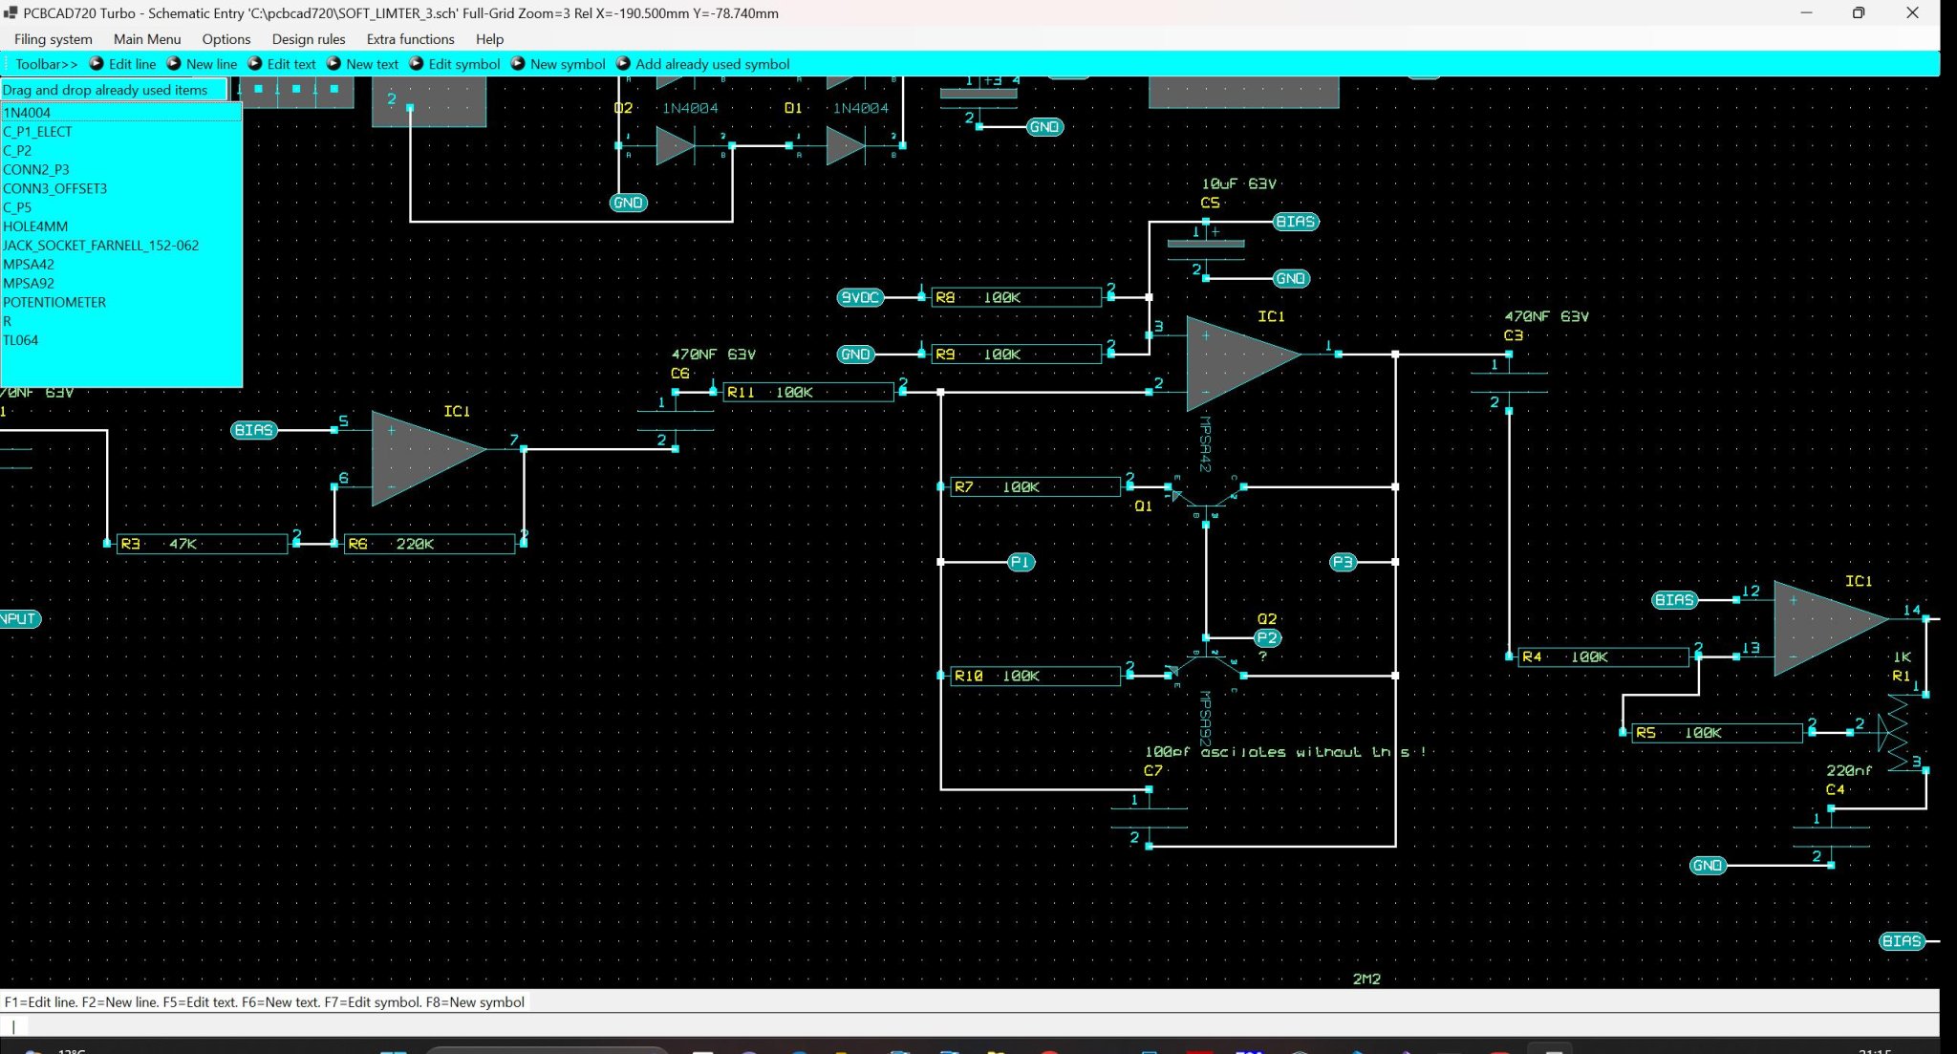This screenshot has height=1054, width=1957.
Task: Pick R from the used items list
Action: [121, 321]
